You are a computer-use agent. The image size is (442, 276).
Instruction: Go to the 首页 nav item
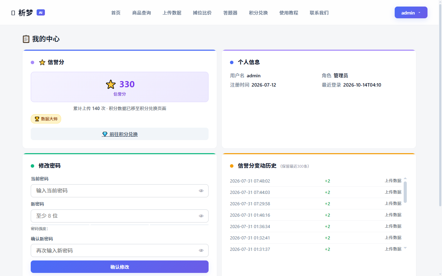click(116, 13)
